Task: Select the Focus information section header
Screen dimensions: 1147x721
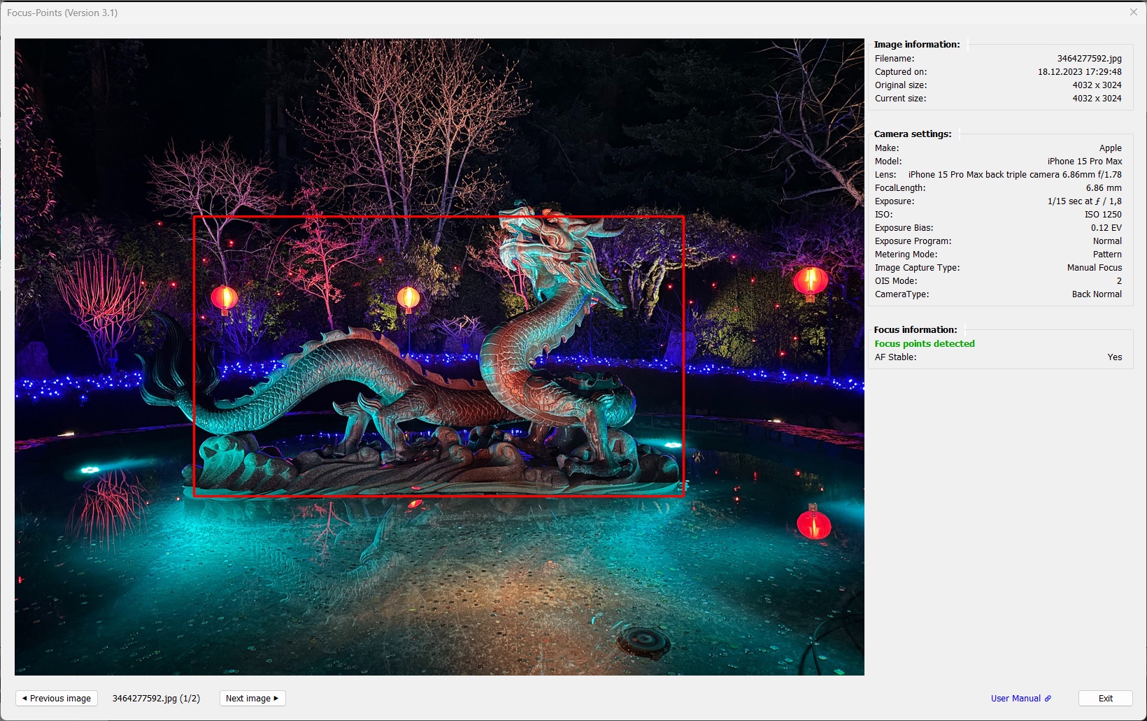Action: click(x=915, y=329)
